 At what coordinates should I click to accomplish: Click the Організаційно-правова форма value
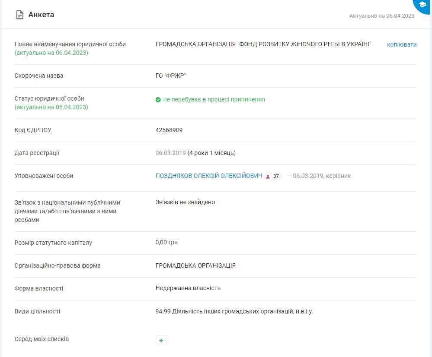pos(195,265)
